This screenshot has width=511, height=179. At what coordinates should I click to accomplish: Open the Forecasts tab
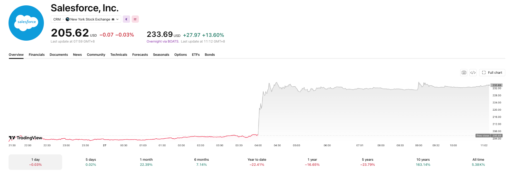click(x=140, y=55)
